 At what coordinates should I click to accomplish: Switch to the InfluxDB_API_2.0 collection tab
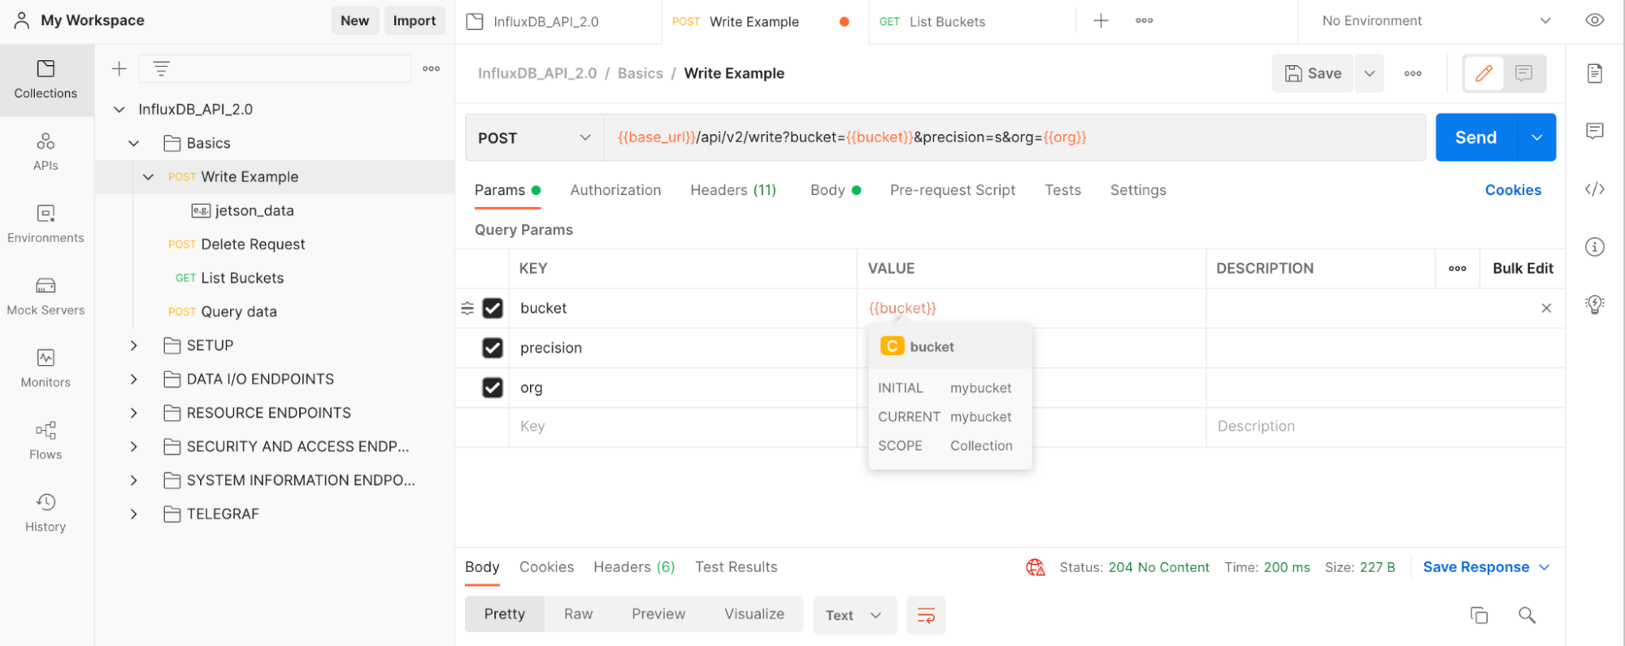(545, 22)
